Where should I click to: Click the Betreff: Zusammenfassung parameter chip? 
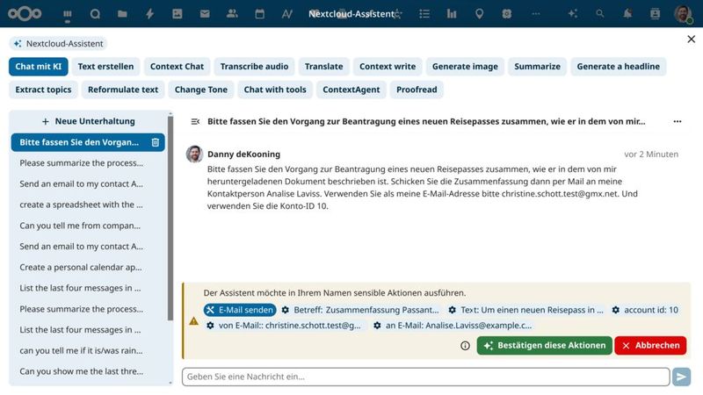[x=360, y=310]
